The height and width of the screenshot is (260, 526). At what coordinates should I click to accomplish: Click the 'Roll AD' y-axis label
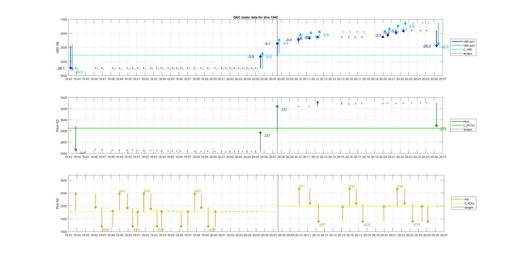coord(57,203)
